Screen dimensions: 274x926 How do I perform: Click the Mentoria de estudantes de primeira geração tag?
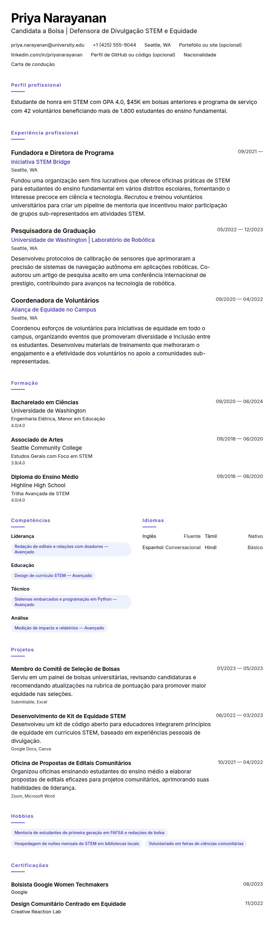[x=89, y=832]
